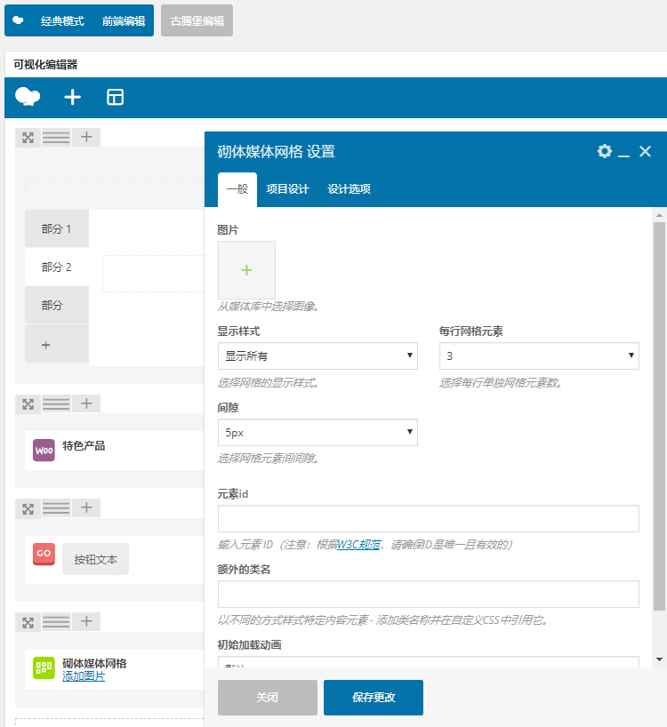Add new element via toolbar plus icon

coord(72,97)
